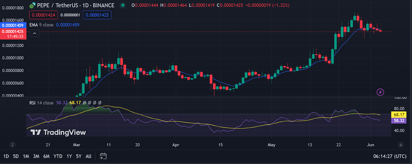
Task: Click the red sell price 0.00001424 button
Action: [x=43, y=15]
